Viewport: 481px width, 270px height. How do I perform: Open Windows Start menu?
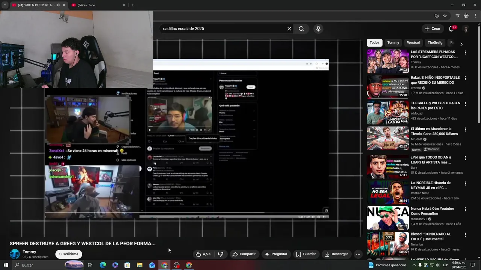point(5,265)
